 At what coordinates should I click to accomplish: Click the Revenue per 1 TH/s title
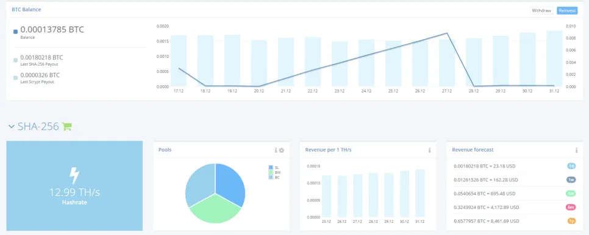[x=328, y=150]
